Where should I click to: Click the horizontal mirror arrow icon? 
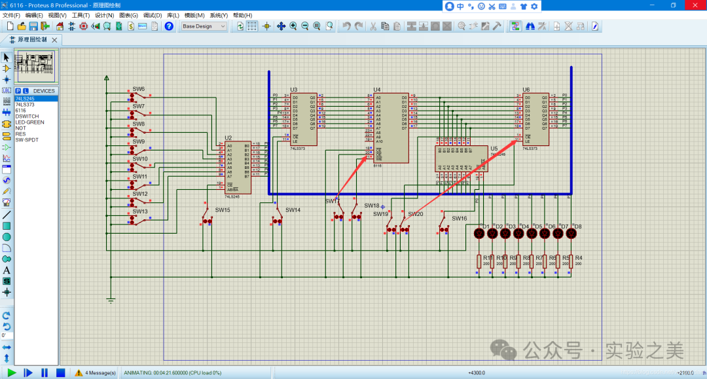click(7, 348)
